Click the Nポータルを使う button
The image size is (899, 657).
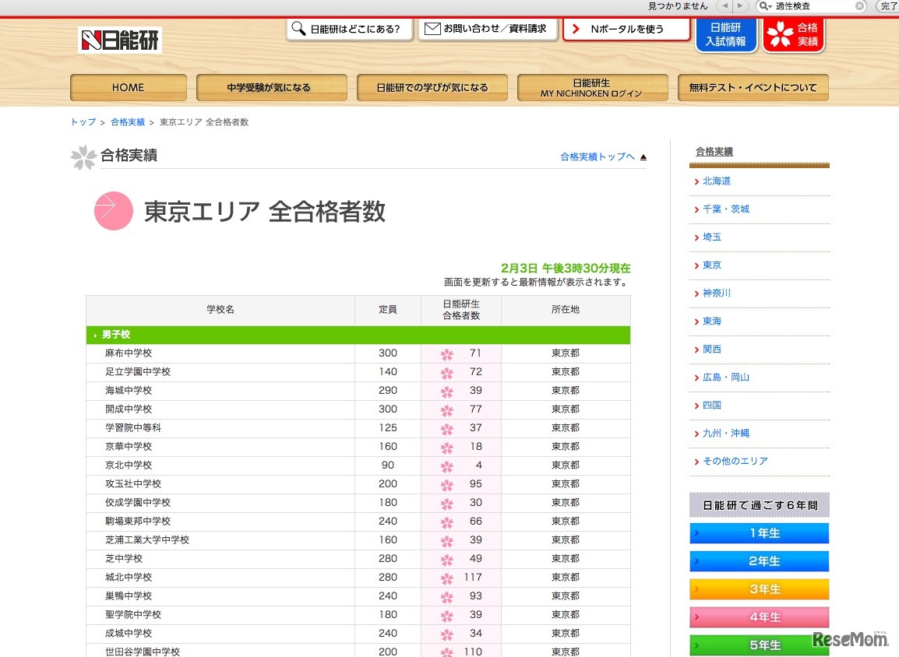click(626, 30)
